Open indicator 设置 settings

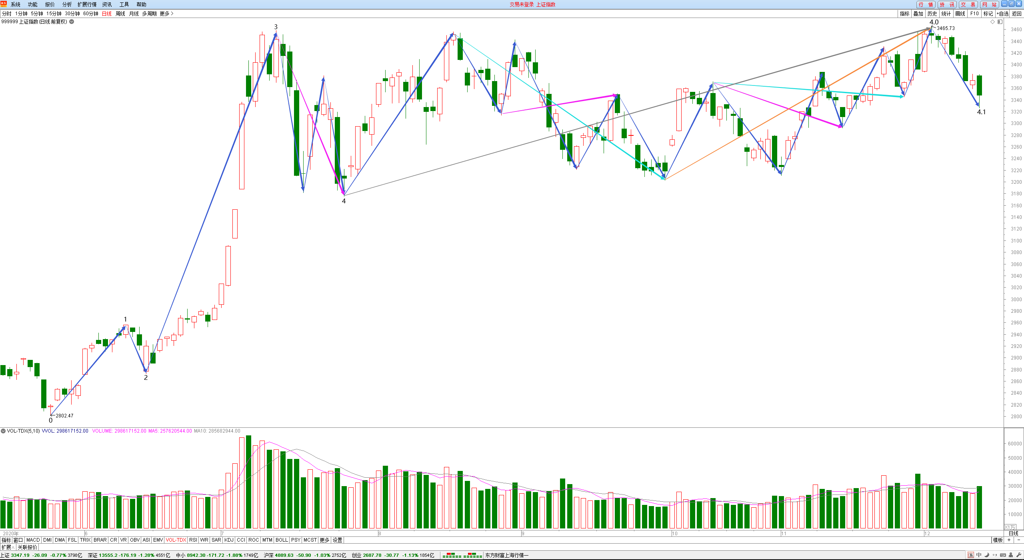pyautogui.click(x=338, y=540)
